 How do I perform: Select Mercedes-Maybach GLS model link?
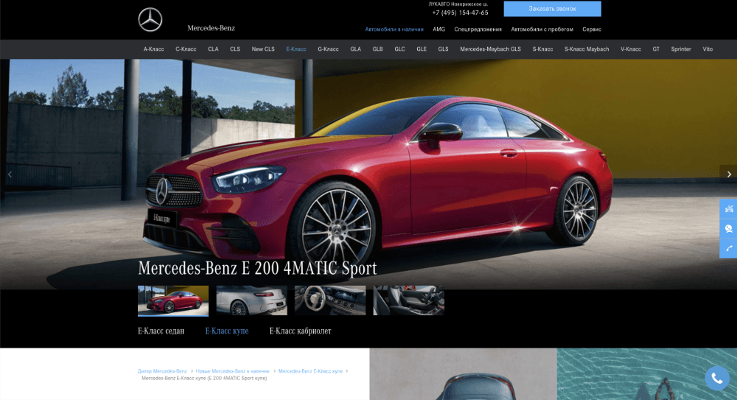[490, 49]
